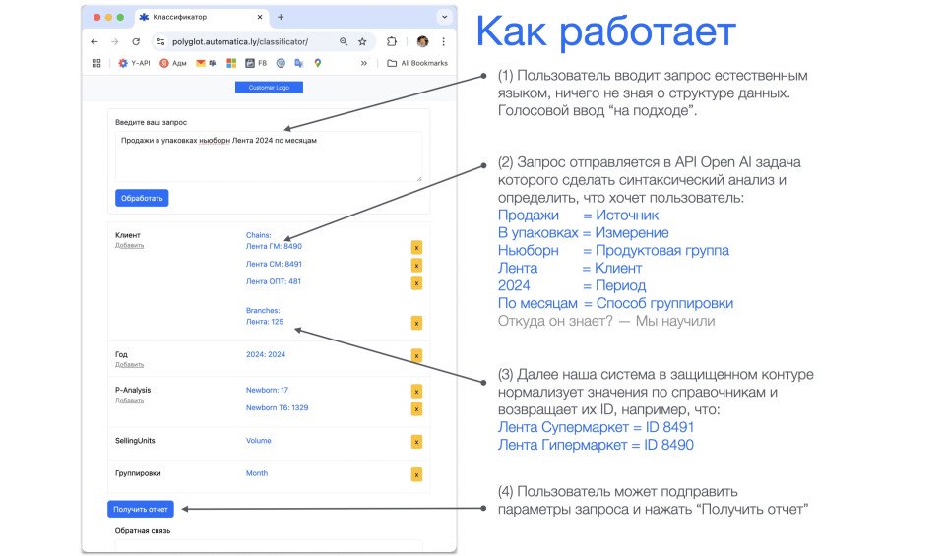Open the Google Translate bookmark
This screenshot has width=945, height=556.
[x=299, y=63]
